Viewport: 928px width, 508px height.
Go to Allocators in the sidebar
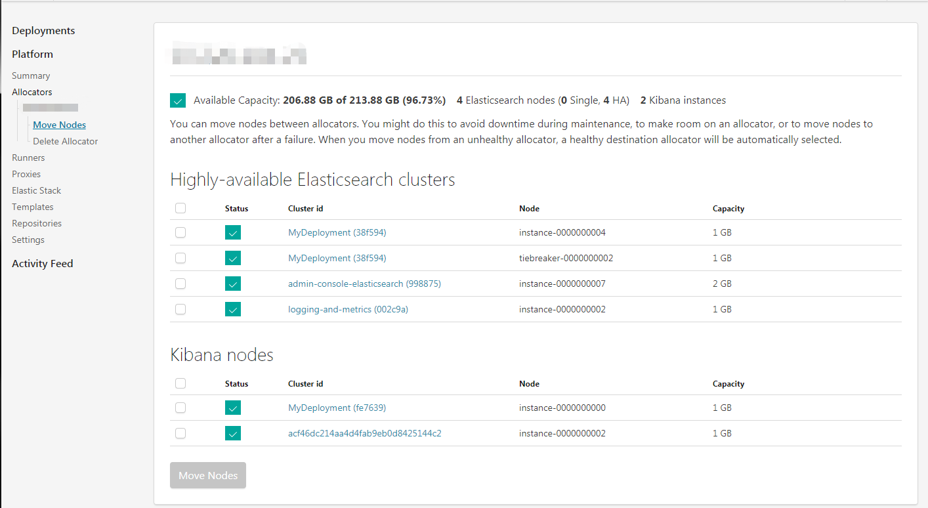click(32, 92)
